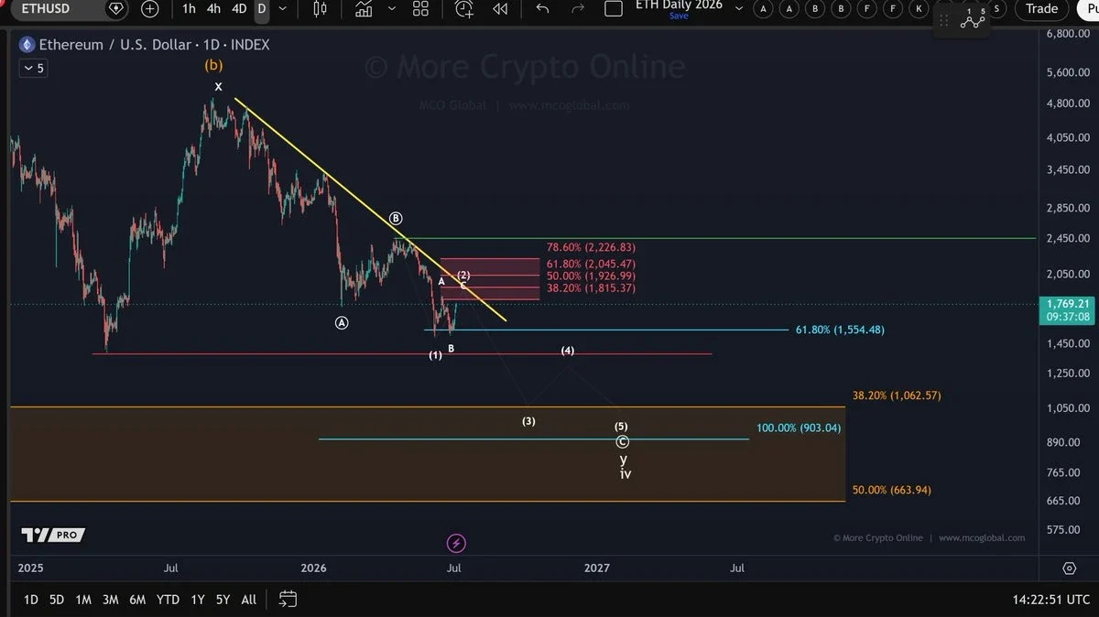Set time range to 1M
The image size is (1099, 617).
(x=83, y=600)
